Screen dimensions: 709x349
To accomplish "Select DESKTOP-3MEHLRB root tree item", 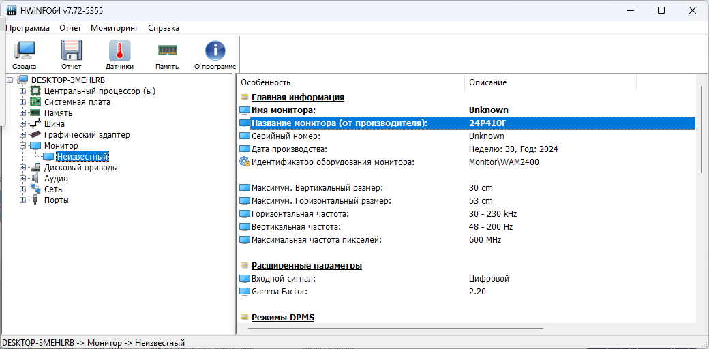I will coord(67,80).
